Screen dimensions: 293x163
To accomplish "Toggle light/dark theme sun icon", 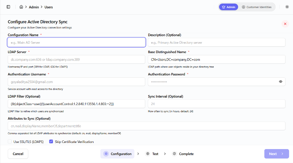I will pyautogui.click(x=287, y=7).
